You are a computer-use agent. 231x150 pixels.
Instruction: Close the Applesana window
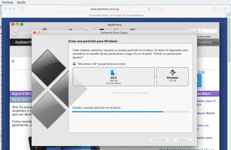tap(13, 25)
